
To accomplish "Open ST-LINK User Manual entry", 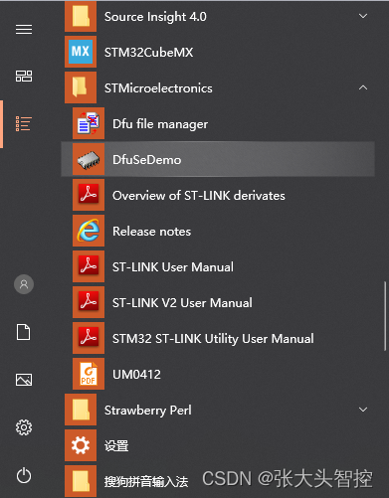I will 218,266.
